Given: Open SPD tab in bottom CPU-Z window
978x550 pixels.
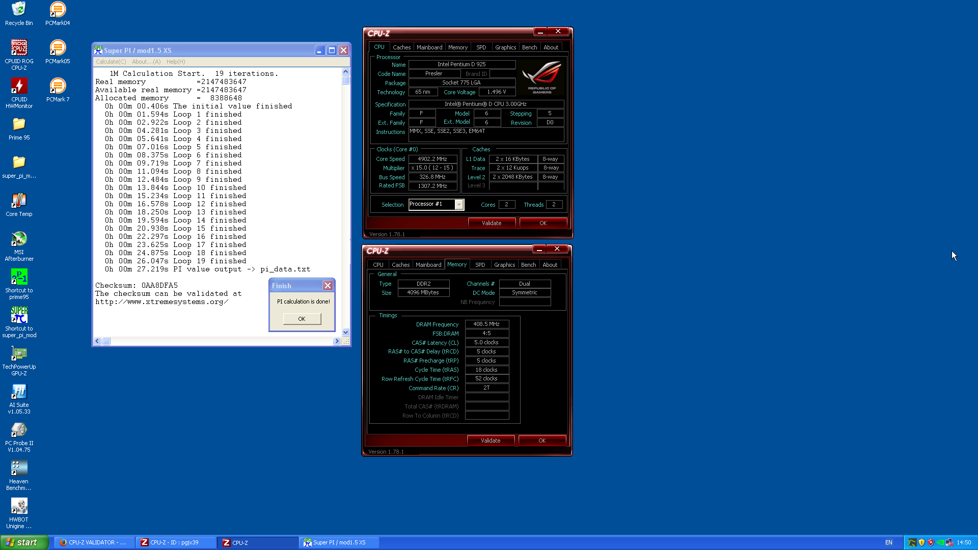Looking at the screenshot, I should 480,265.
